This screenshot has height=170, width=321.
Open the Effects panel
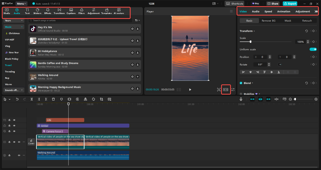tap(48, 11)
